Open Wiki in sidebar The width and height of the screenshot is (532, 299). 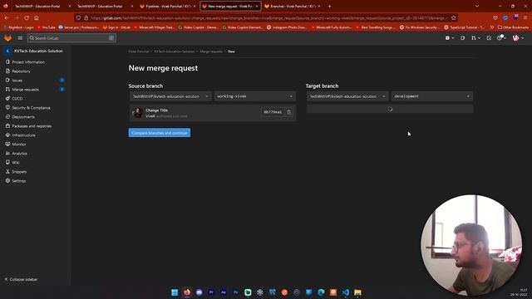(x=16, y=163)
